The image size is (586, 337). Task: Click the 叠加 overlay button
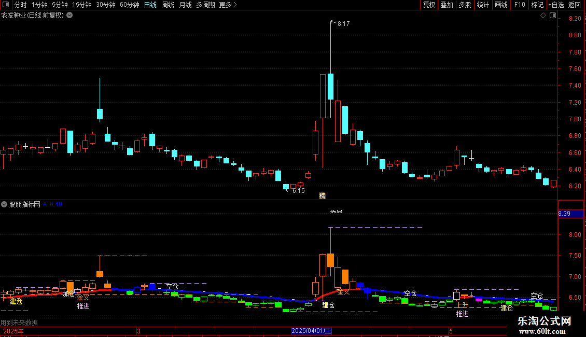tap(447, 5)
